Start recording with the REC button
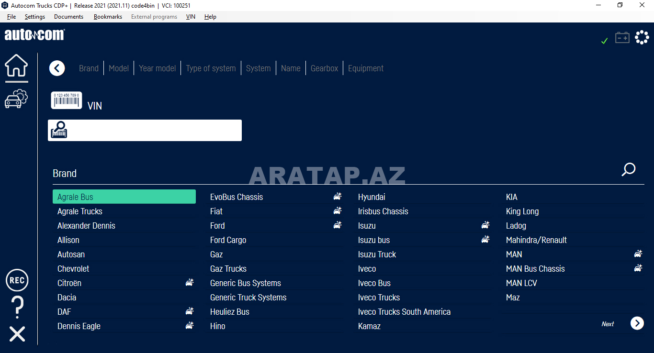Image resolution: width=654 pixels, height=353 pixels. (17, 280)
